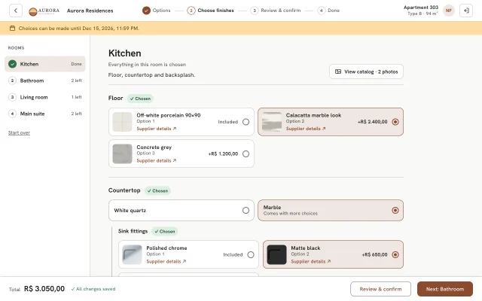Click the step 3 circle icon
The width and height of the screenshot is (482, 301).
point(255,11)
